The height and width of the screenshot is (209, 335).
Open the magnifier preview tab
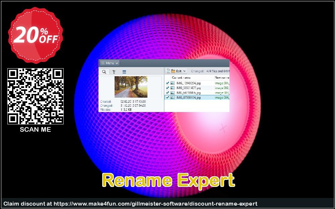[x=104, y=72]
